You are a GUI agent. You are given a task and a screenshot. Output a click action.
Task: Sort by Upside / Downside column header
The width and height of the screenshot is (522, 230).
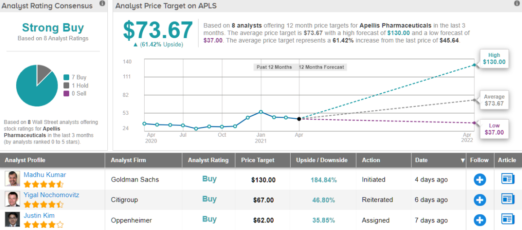(x=322, y=160)
